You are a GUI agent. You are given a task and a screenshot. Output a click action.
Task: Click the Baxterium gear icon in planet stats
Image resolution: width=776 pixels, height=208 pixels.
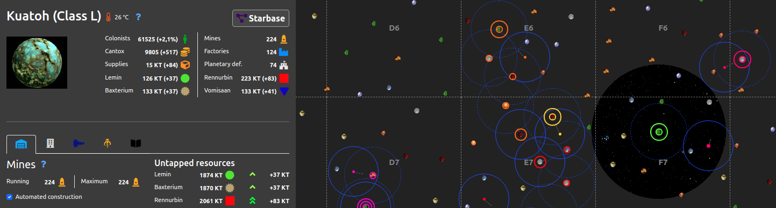point(185,91)
